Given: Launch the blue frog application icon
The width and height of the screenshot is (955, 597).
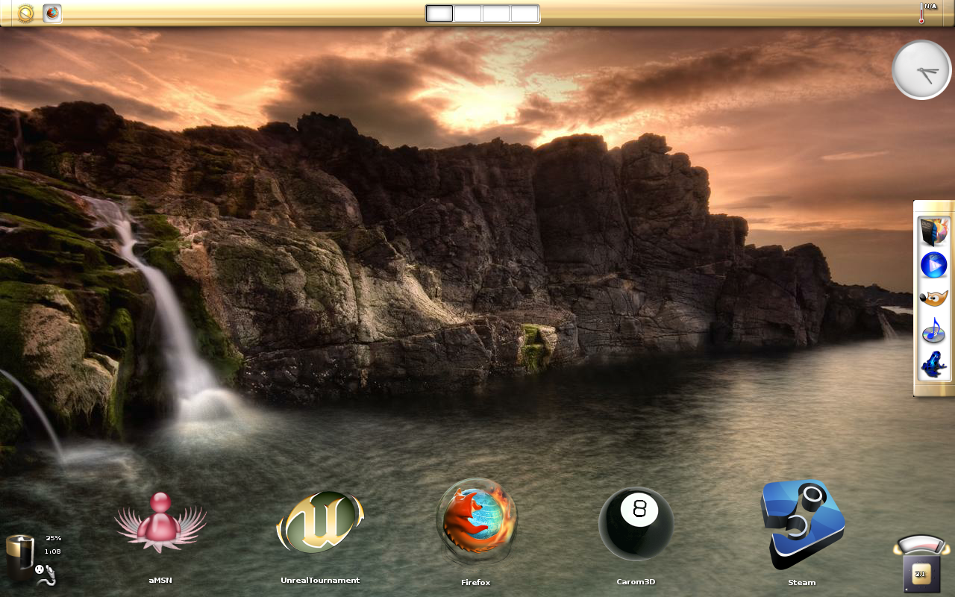Looking at the screenshot, I should click(x=933, y=364).
